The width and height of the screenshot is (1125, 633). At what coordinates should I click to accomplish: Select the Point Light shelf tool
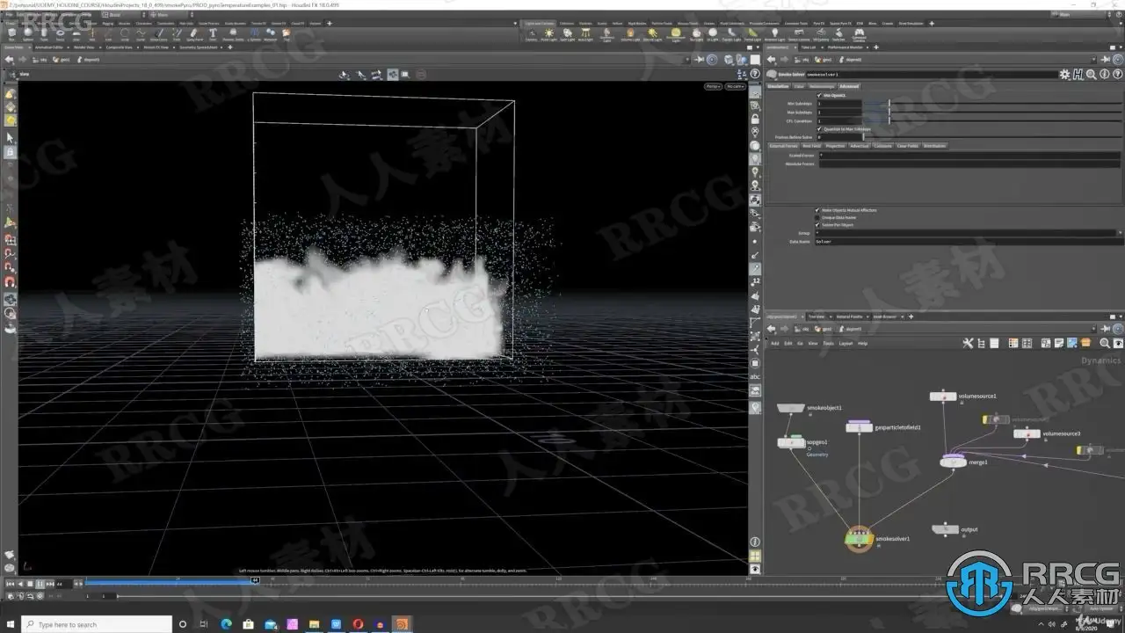549,34
